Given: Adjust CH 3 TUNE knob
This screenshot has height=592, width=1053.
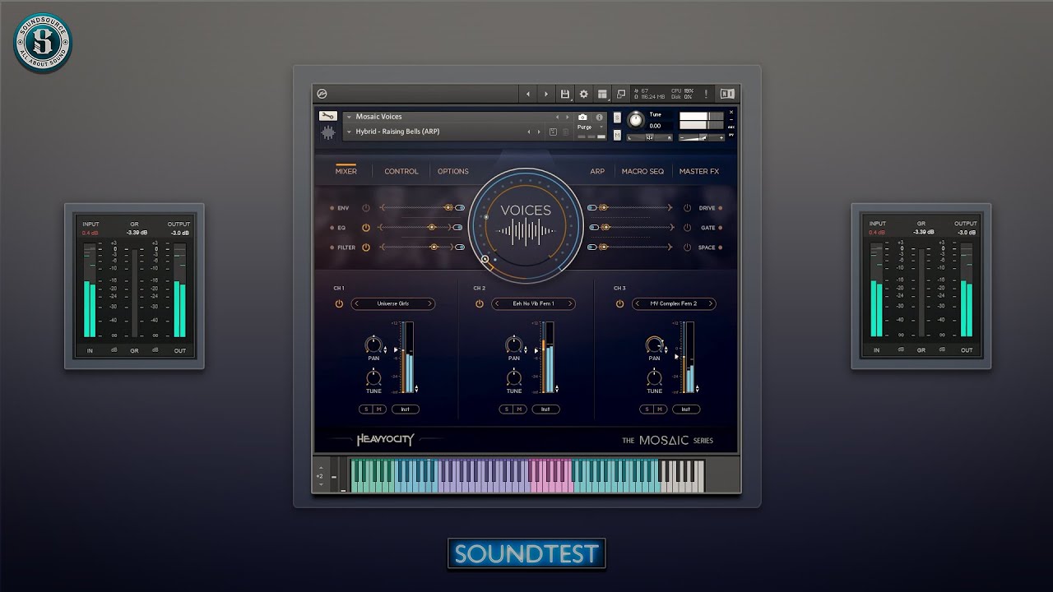Looking at the screenshot, I should coord(654,377).
